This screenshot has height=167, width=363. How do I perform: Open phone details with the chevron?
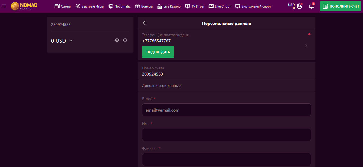tap(306, 46)
